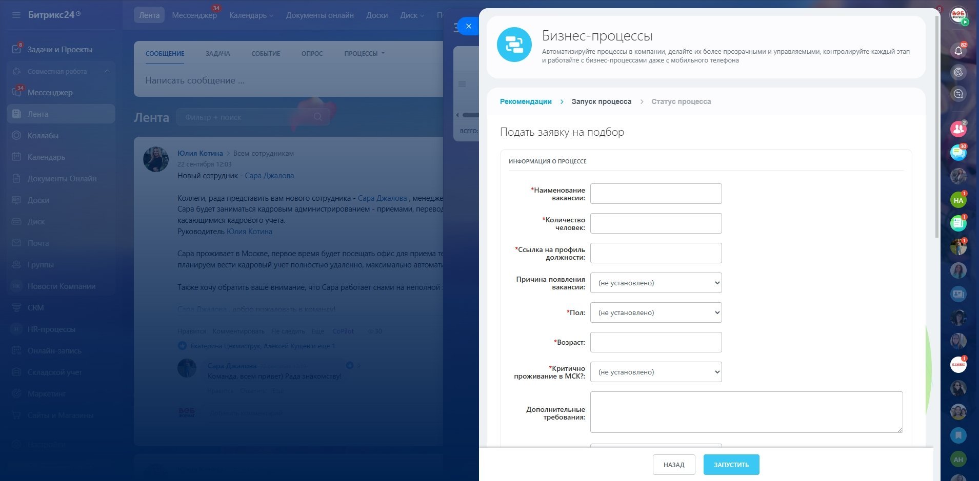Open Причина появления вакансии dropdown

(656, 283)
